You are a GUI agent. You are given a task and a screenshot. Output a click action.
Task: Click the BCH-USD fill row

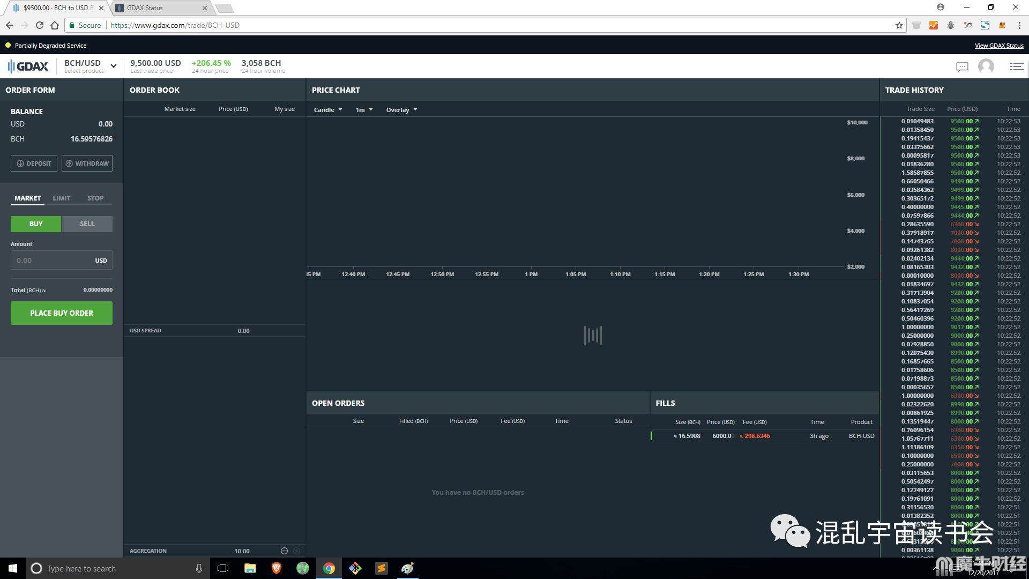(x=764, y=436)
